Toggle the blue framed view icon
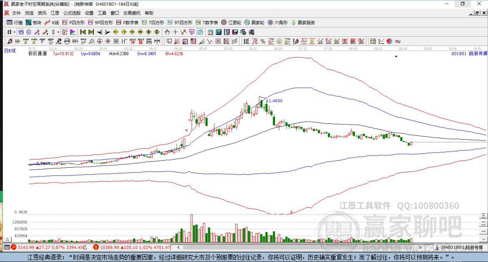 tap(21, 32)
